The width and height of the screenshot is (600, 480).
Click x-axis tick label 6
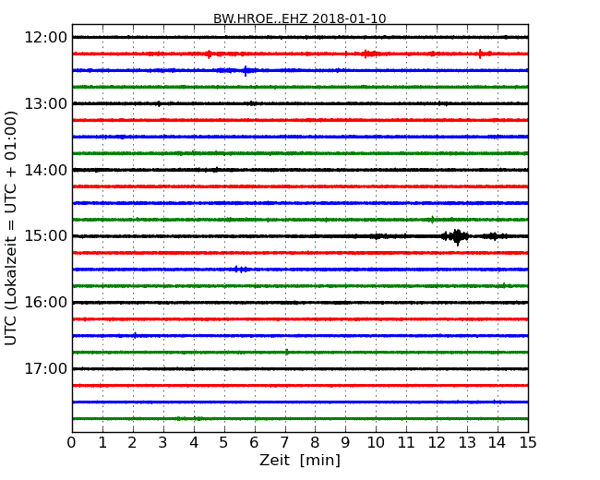tap(255, 443)
